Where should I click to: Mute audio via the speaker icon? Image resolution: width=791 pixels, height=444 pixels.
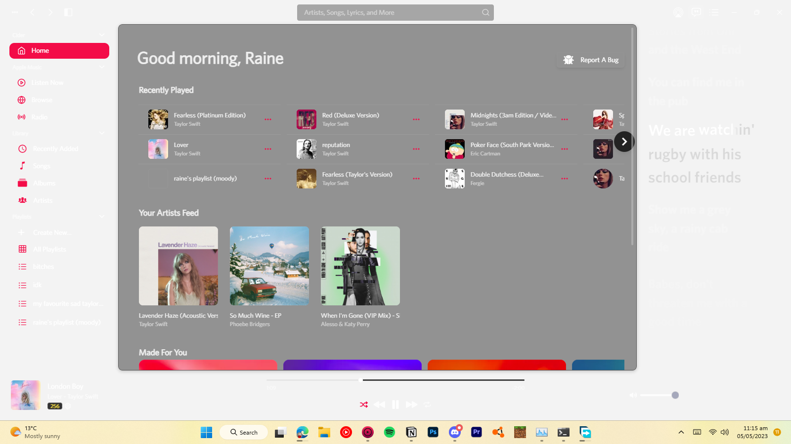point(632,395)
